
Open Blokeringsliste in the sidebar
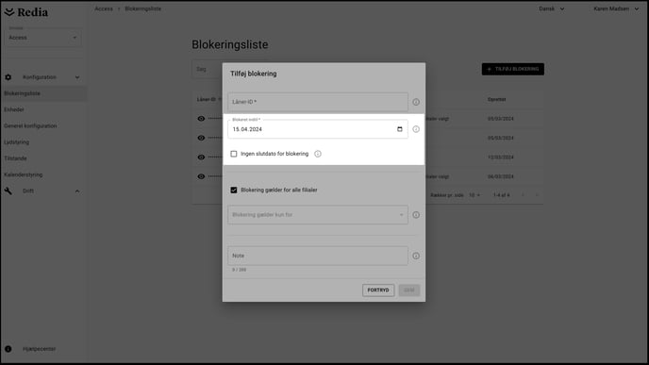pos(23,93)
